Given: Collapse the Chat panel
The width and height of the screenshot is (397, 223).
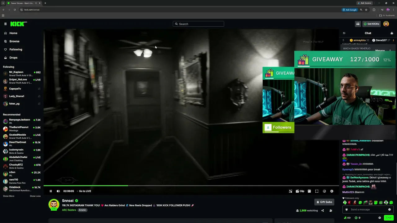Looking at the screenshot, I should point(344,33).
